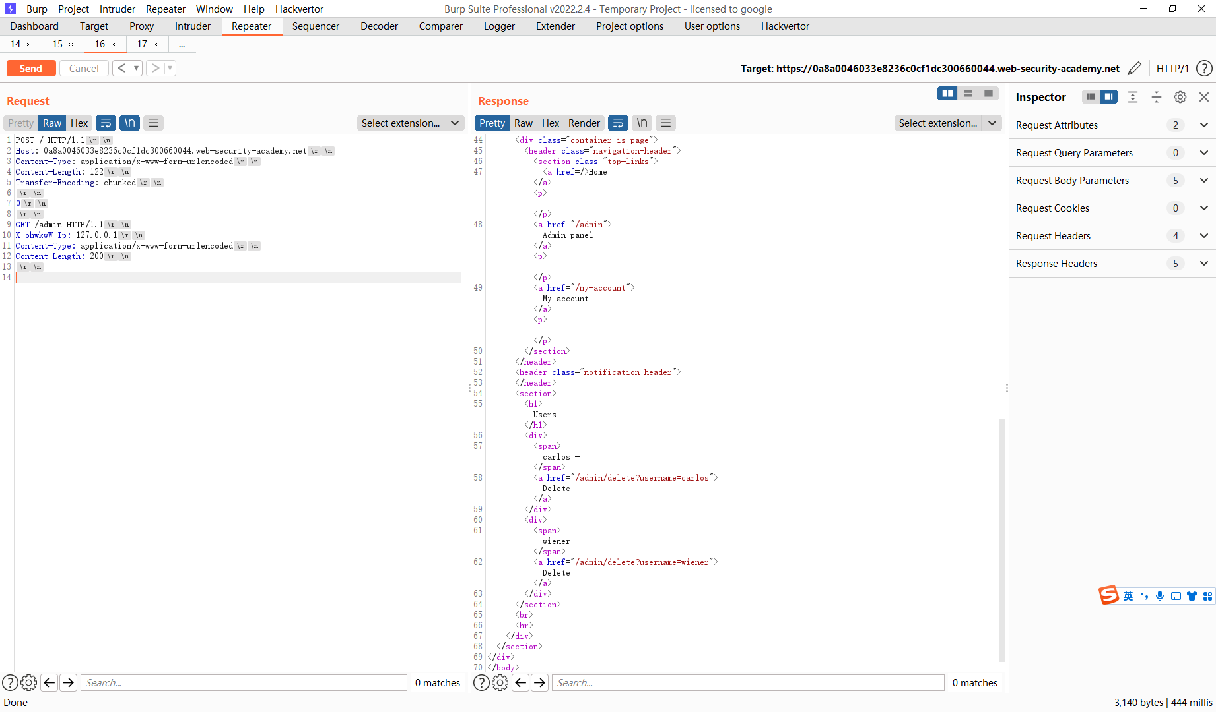Open request Select extension dropdown
This screenshot has width=1216, height=712.
[x=411, y=123]
